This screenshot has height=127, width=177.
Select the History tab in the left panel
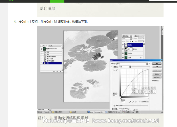coord(45,46)
